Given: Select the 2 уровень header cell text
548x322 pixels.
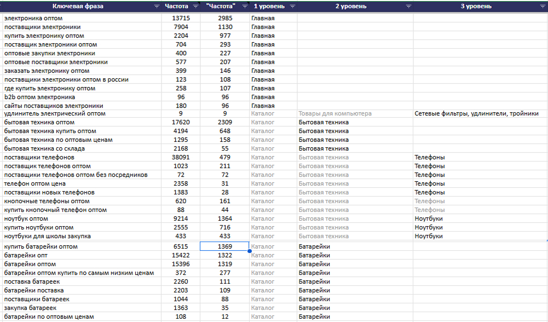Looking at the screenshot, I should point(350,7).
